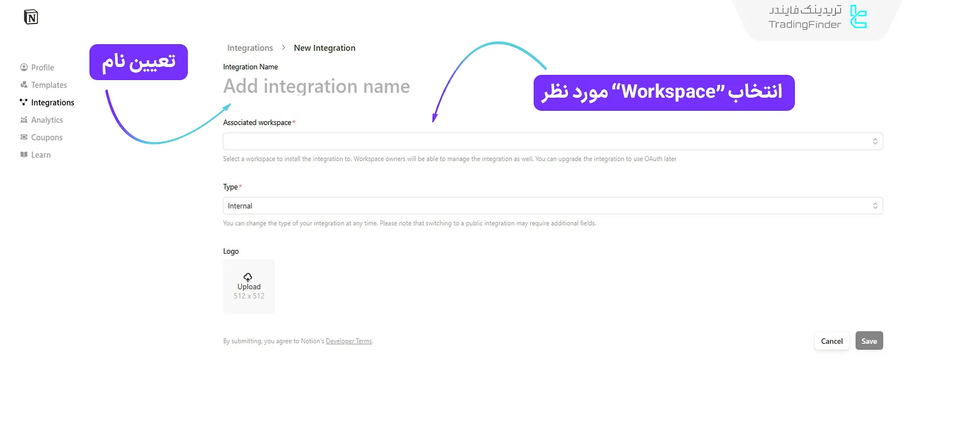This screenshot has width=953, height=443.
Task: Open the Associated workspace dropdown
Action: [553, 141]
